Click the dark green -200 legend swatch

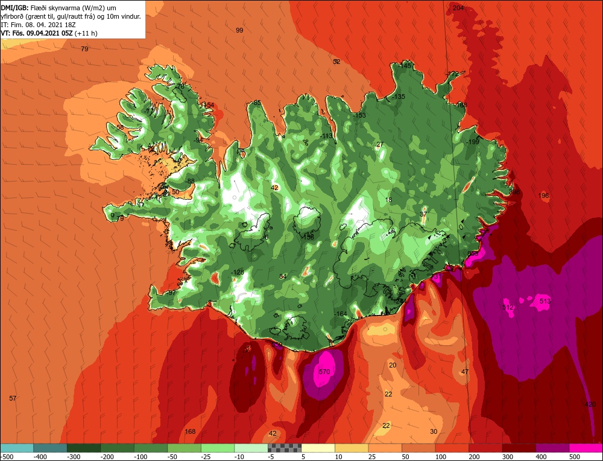118,448
